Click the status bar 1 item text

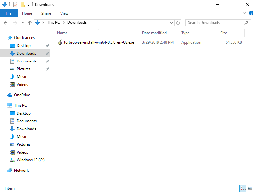(9, 188)
